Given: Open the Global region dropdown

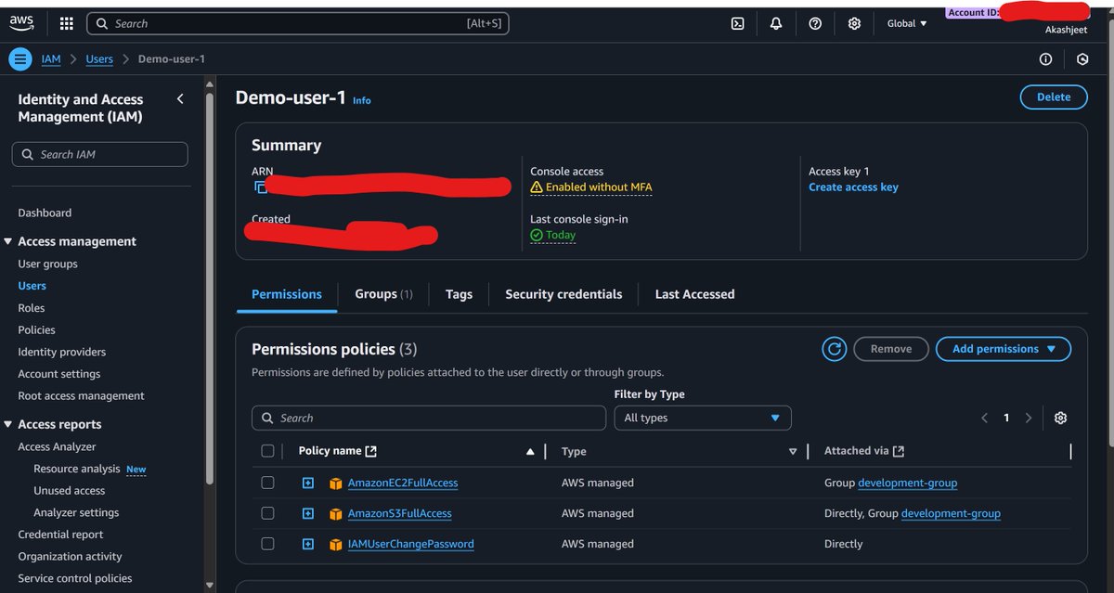Looking at the screenshot, I should pyautogui.click(x=907, y=24).
